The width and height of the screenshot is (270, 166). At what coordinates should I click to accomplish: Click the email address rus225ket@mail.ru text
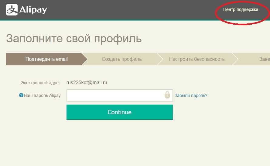(87, 82)
